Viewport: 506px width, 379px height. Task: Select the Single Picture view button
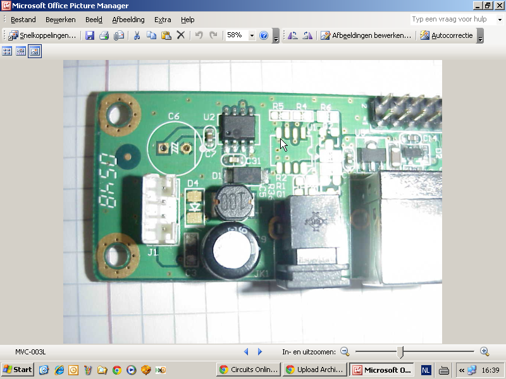(x=35, y=51)
